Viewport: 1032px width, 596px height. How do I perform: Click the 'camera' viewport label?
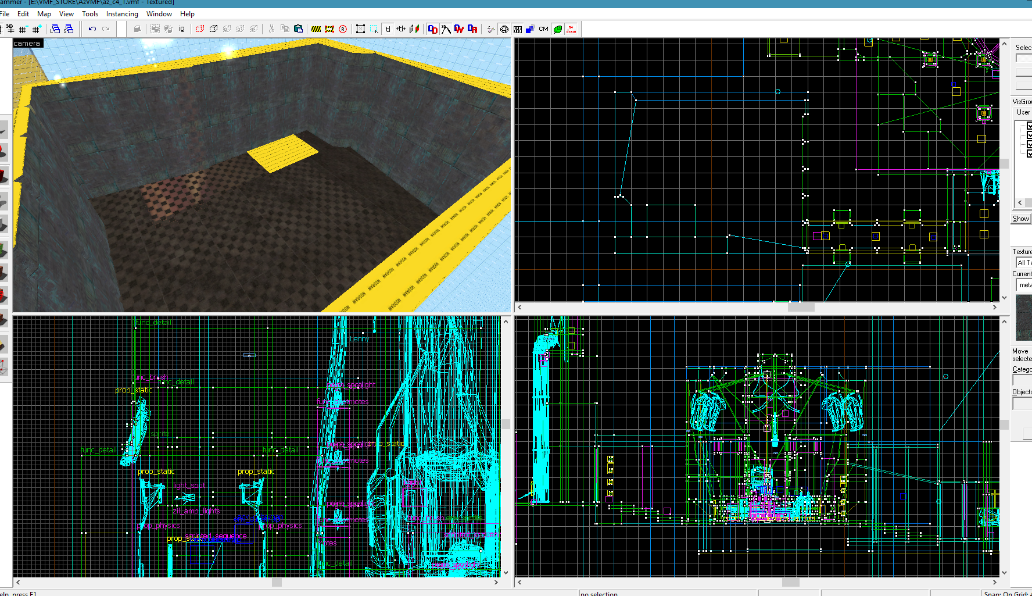[x=27, y=44]
